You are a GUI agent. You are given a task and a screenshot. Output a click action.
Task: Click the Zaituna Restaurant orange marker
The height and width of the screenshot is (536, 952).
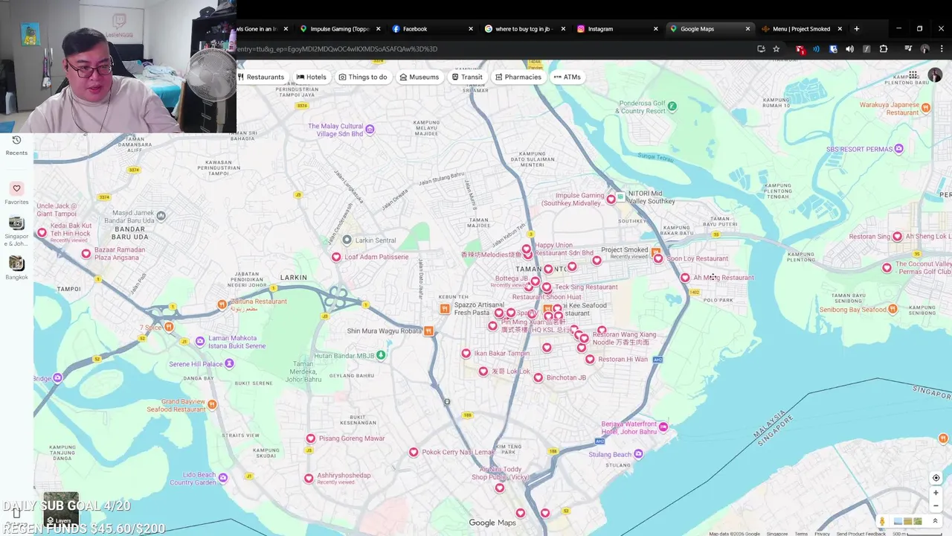point(222,304)
